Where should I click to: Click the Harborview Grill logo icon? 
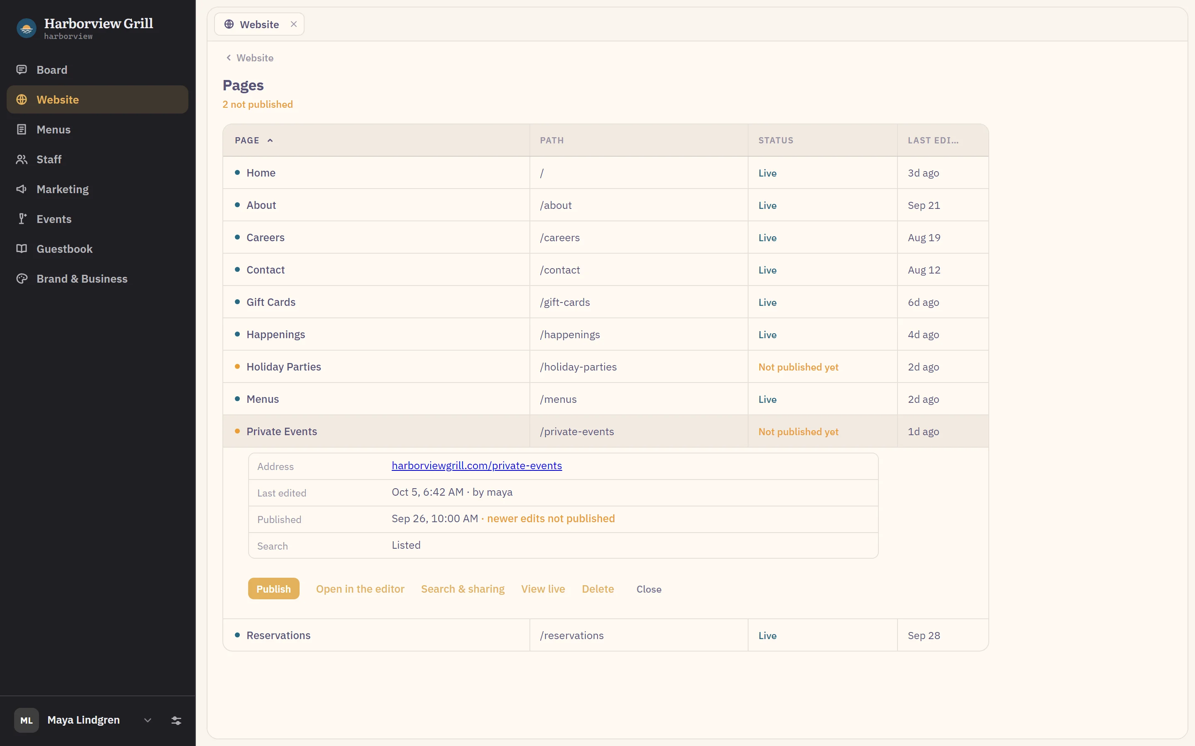coord(27,28)
